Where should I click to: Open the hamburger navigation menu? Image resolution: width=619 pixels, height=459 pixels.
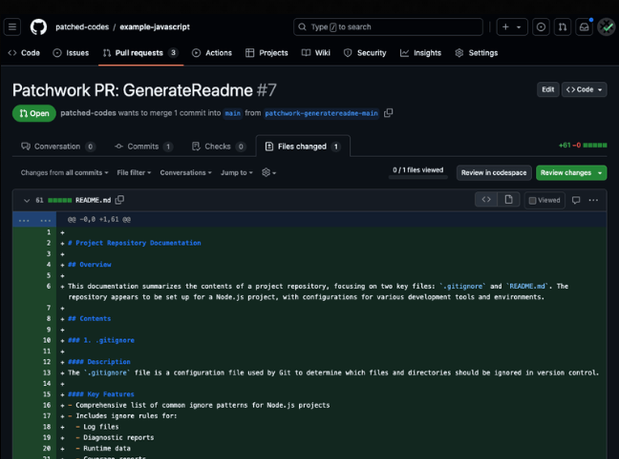[12, 27]
